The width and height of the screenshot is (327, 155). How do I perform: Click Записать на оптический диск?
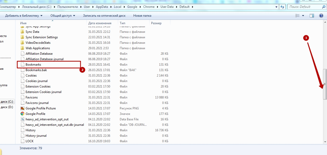click(x=104, y=16)
